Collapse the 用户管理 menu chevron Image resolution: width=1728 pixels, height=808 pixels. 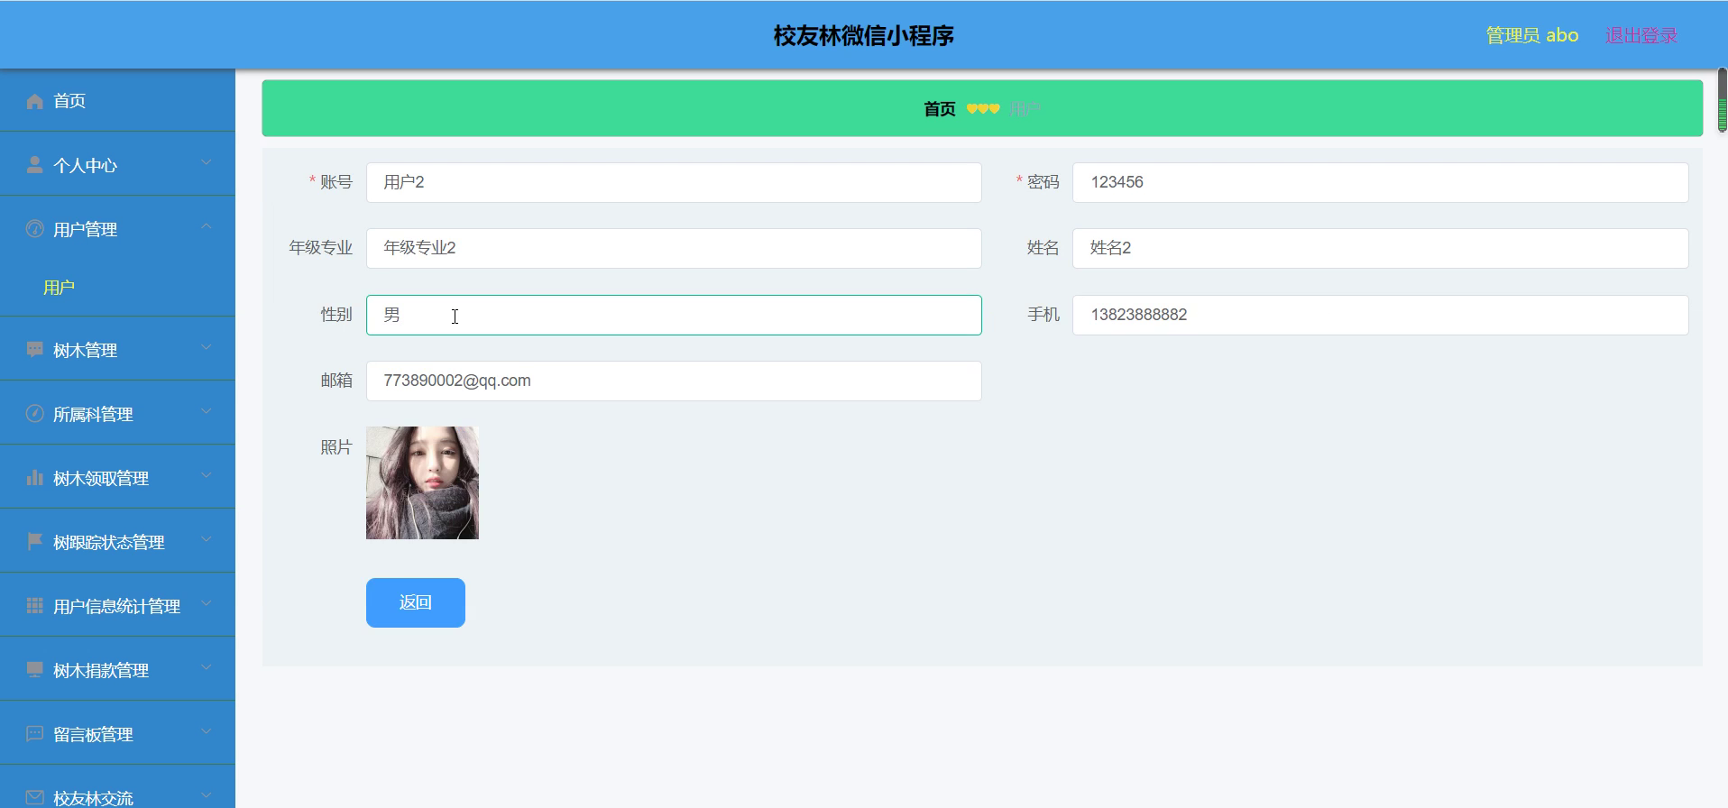point(207,227)
